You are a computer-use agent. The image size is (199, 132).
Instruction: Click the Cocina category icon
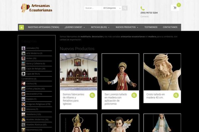pyautogui.click(x=23, y=83)
